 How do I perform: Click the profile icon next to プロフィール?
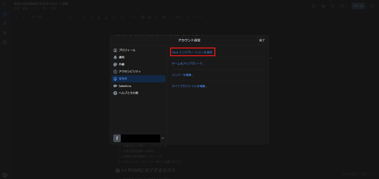tap(115, 50)
